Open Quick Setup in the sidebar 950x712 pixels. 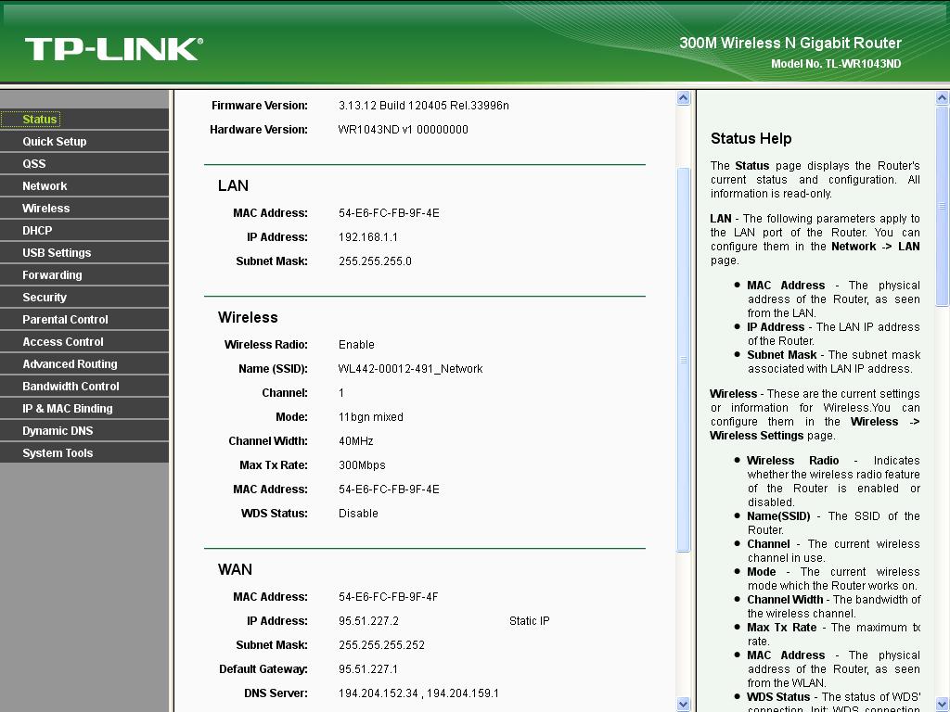(x=55, y=142)
